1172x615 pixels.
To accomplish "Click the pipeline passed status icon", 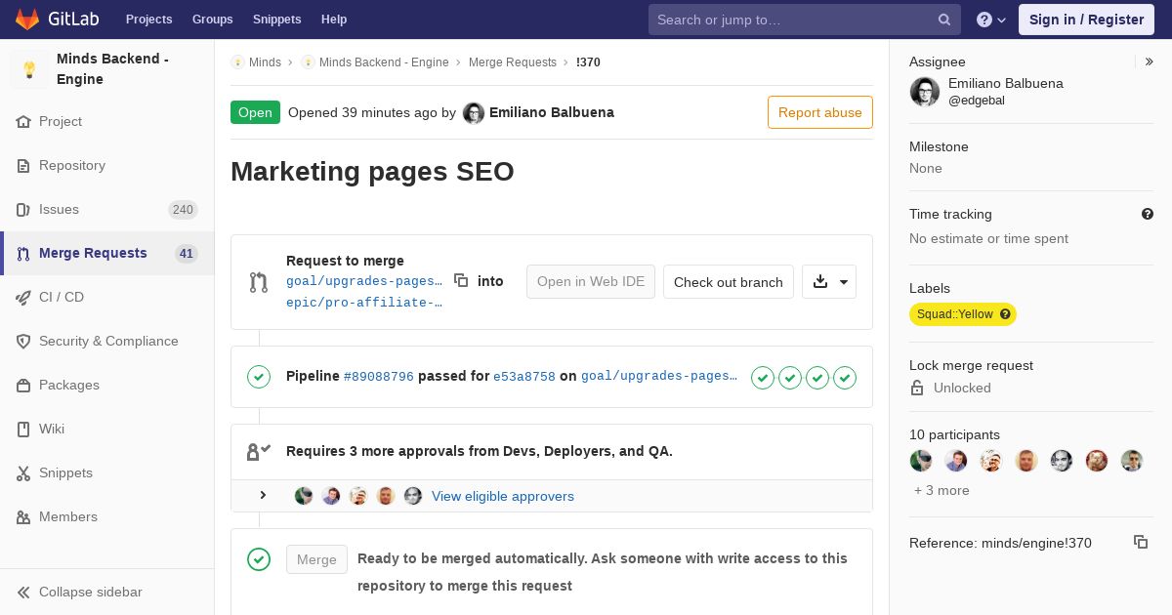I will pos(259,376).
